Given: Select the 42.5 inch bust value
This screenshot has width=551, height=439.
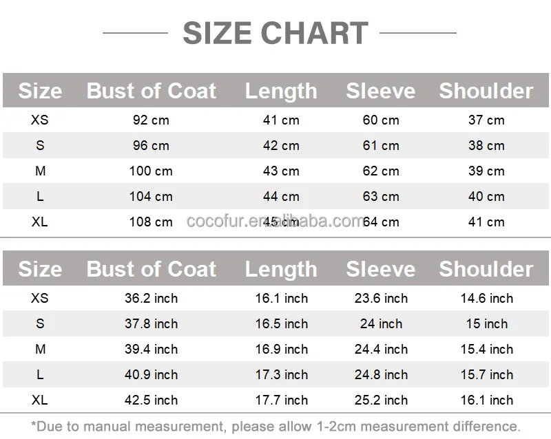Looking at the screenshot, I should 151,400.
